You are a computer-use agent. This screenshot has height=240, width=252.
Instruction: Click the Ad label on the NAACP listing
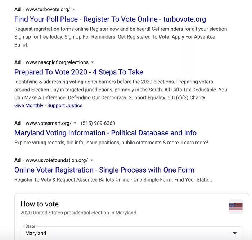(x=17, y=62)
